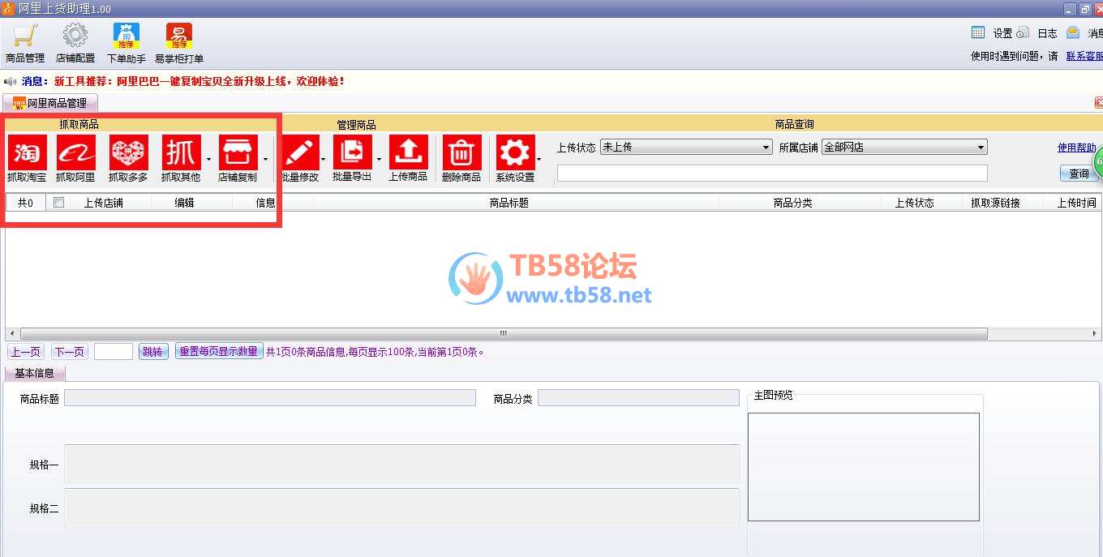Image resolution: width=1103 pixels, height=557 pixels.
Task: Click the 规格二 box
Action: (401, 508)
